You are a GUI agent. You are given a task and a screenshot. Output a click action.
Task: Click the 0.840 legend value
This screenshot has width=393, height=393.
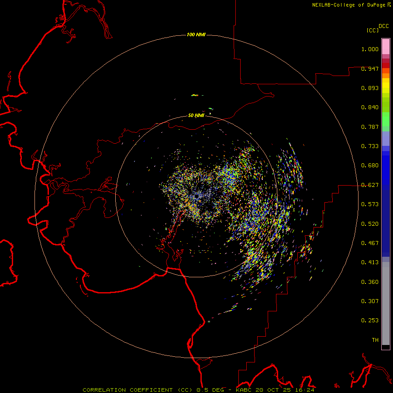point(370,107)
